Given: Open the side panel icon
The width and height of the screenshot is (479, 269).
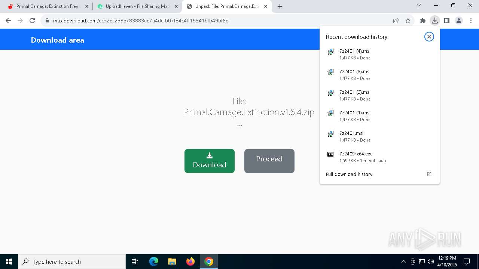Looking at the screenshot, I should point(447,21).
